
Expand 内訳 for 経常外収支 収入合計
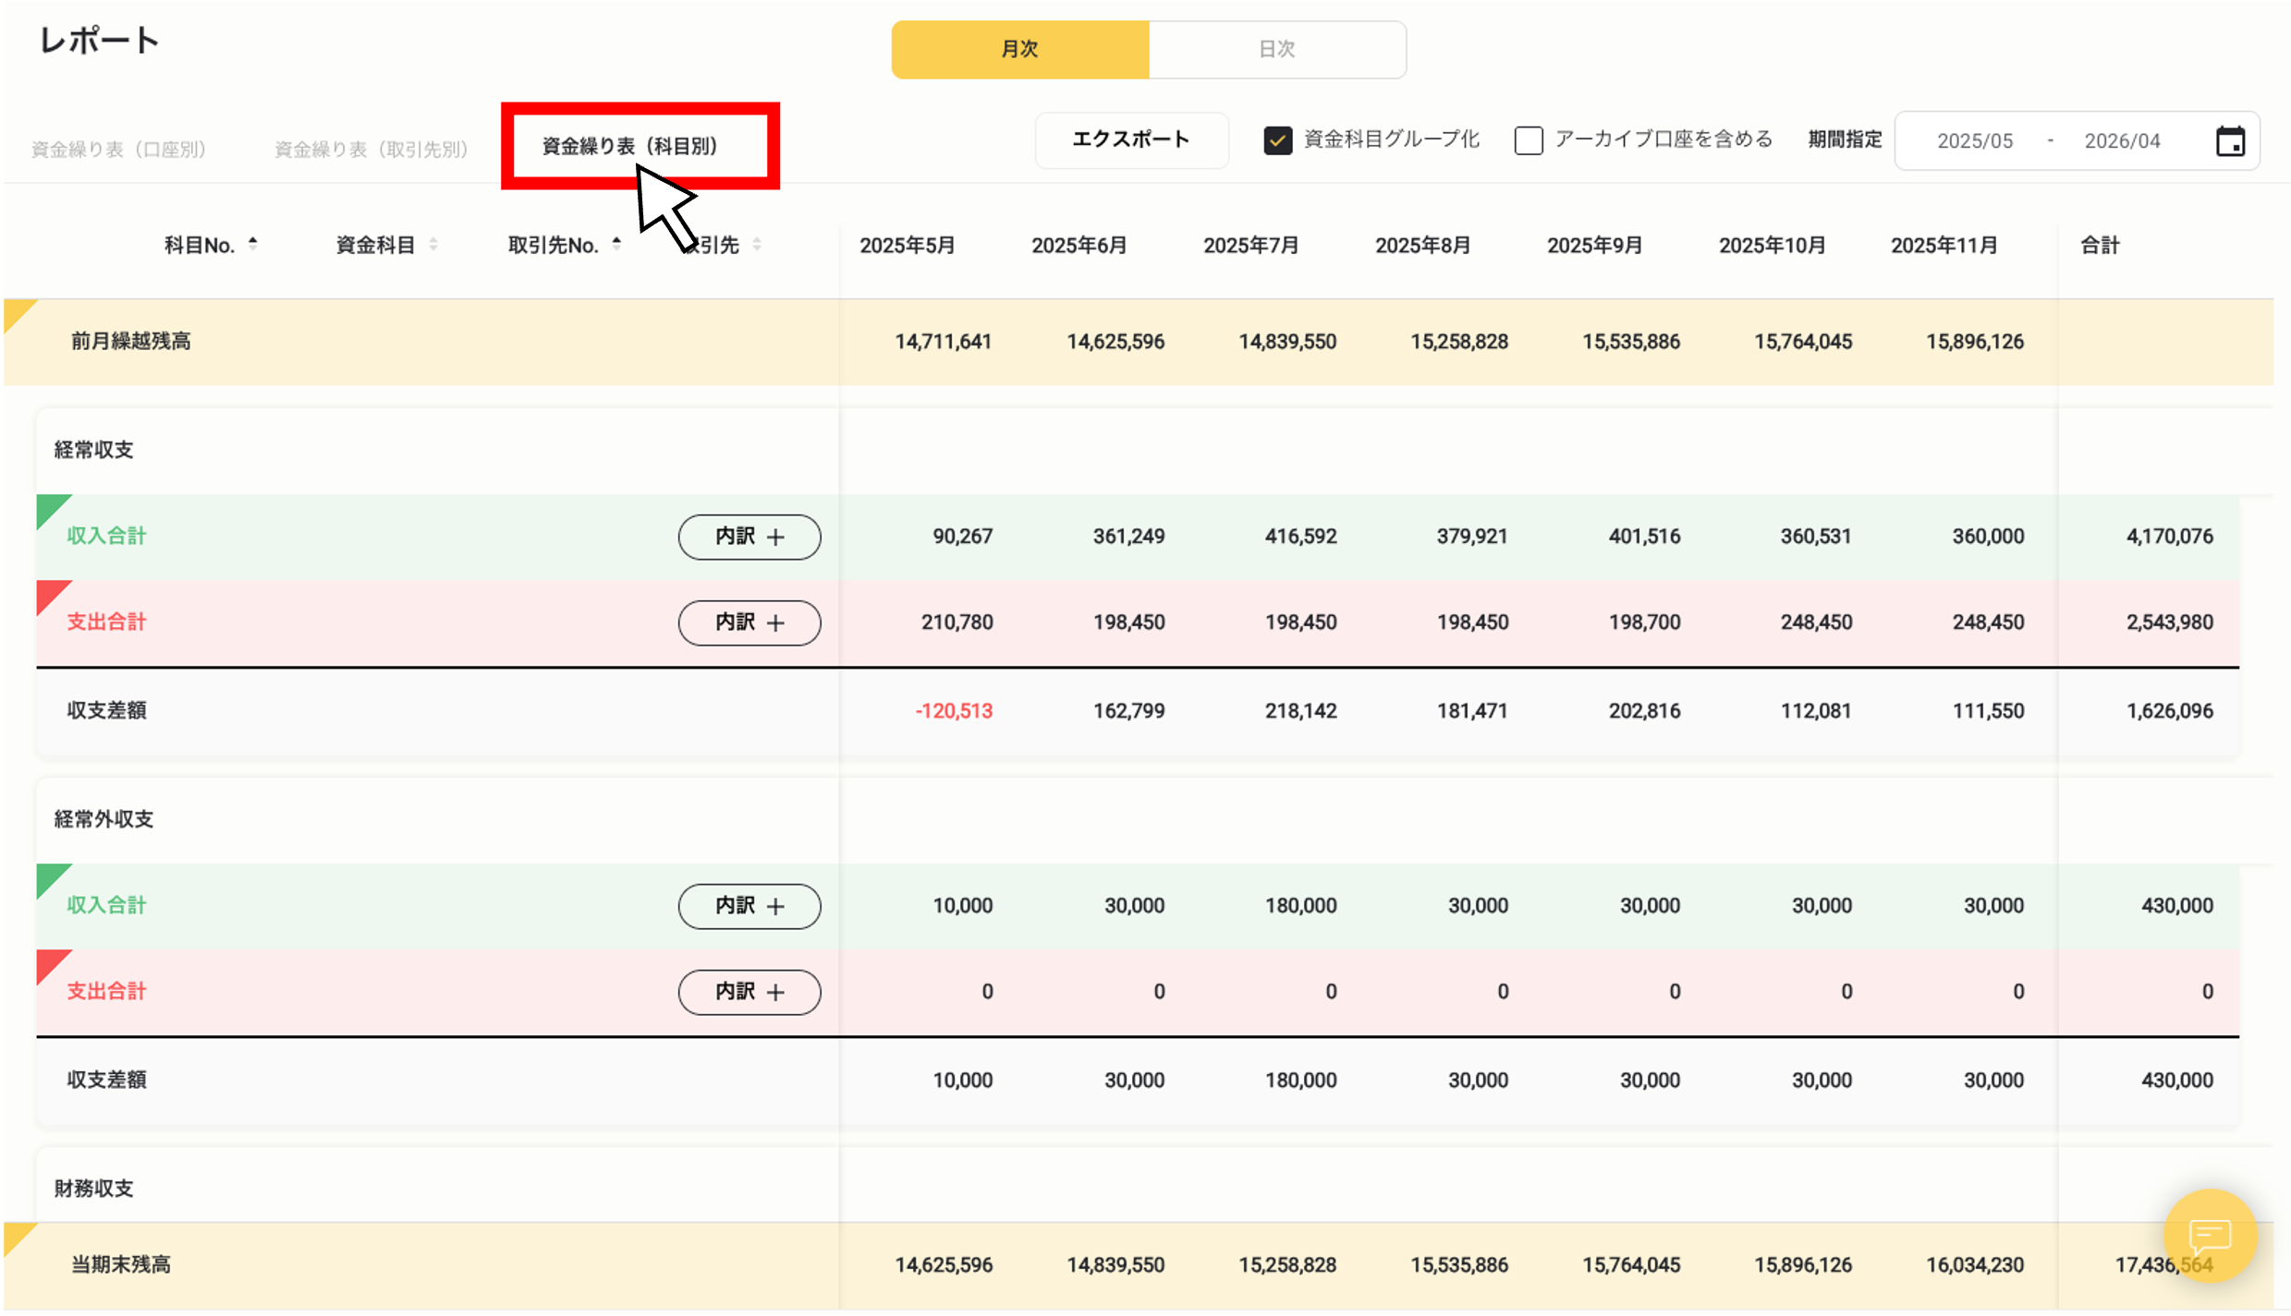tap(749, 906)
